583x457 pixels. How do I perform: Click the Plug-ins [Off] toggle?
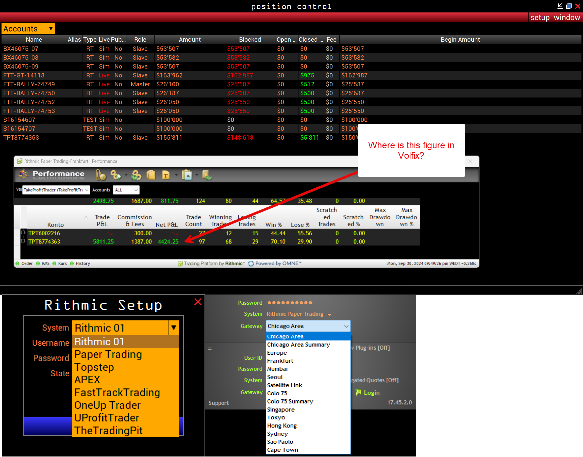pos(371,348)
